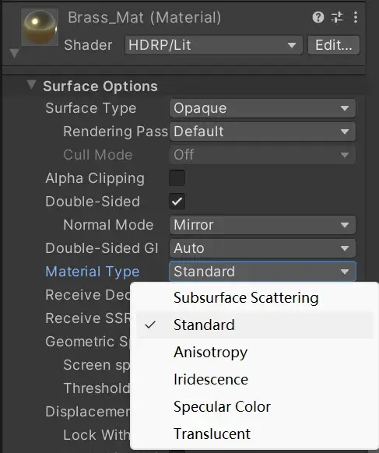Click the Brass_Mat material preview sphere
Image resolution: width=379 pixels, height=453 pixels.
[40, 27]
